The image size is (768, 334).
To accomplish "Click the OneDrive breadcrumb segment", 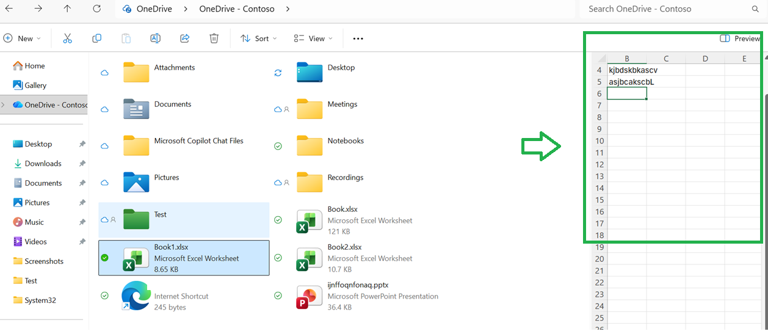I will click(154, 9).
